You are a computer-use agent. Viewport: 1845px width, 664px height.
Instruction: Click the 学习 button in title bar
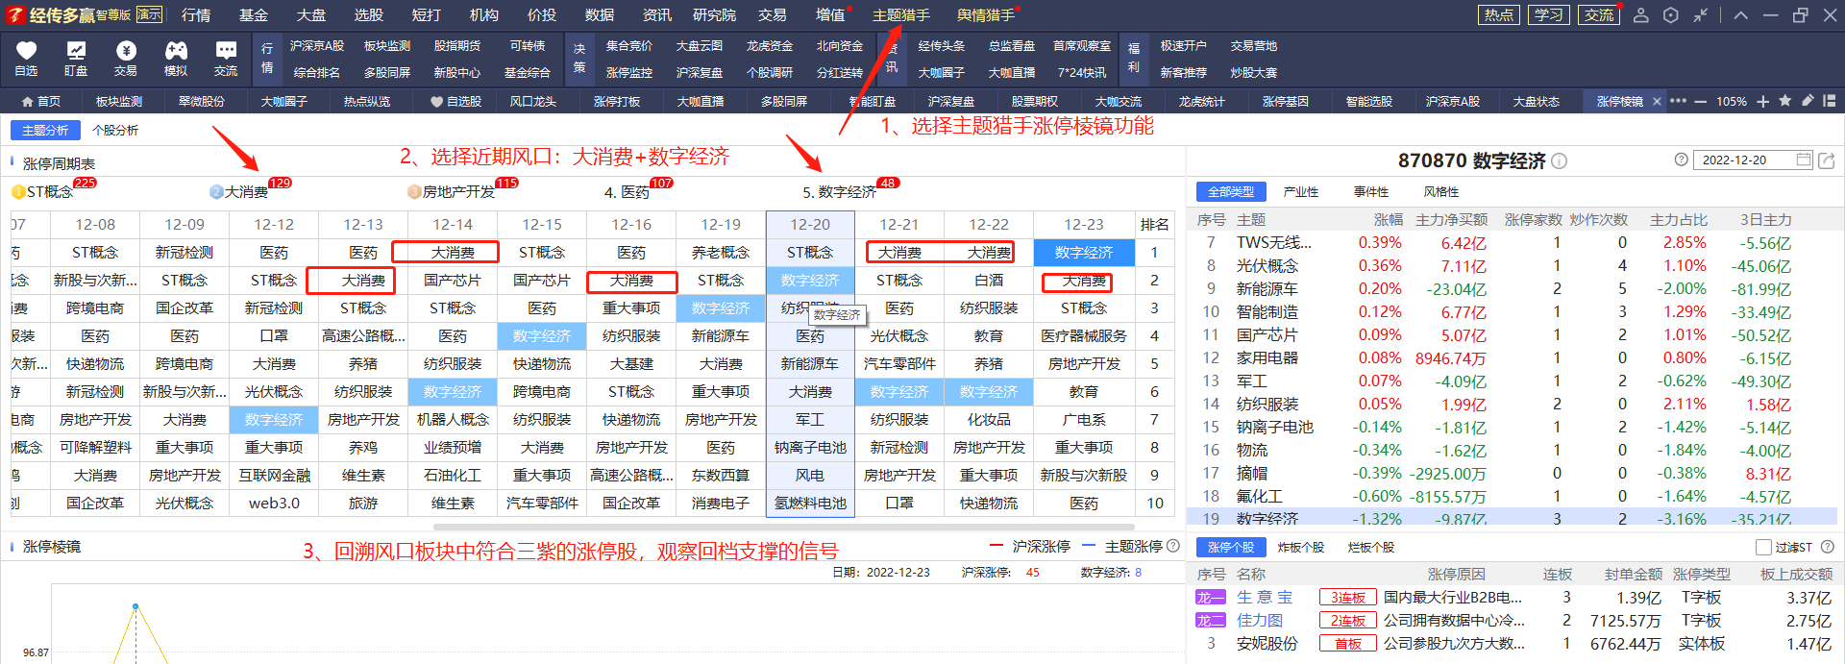point(1549,15)
